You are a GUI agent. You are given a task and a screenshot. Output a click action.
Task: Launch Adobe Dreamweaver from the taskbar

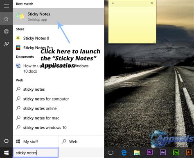[176, 152]
